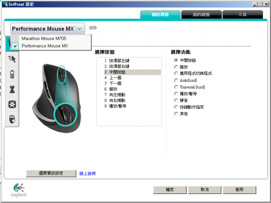This screenshot has height=203, width=271.
Task: Close the SetPoint window
Action: tap(266, 4)
